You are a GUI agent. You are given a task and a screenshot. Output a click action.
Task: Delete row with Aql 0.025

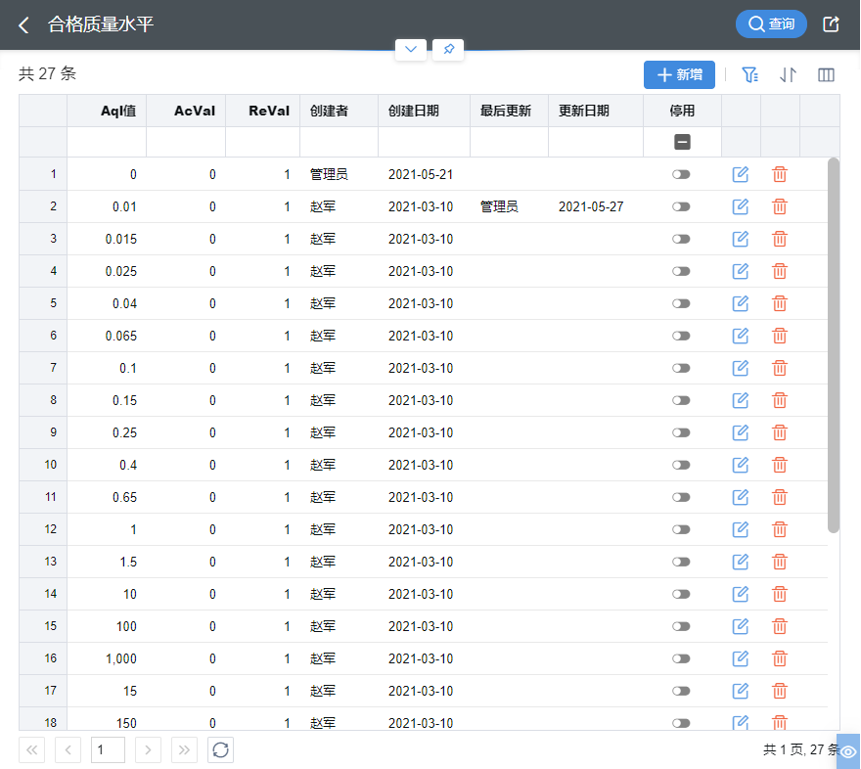coord(780,271)
